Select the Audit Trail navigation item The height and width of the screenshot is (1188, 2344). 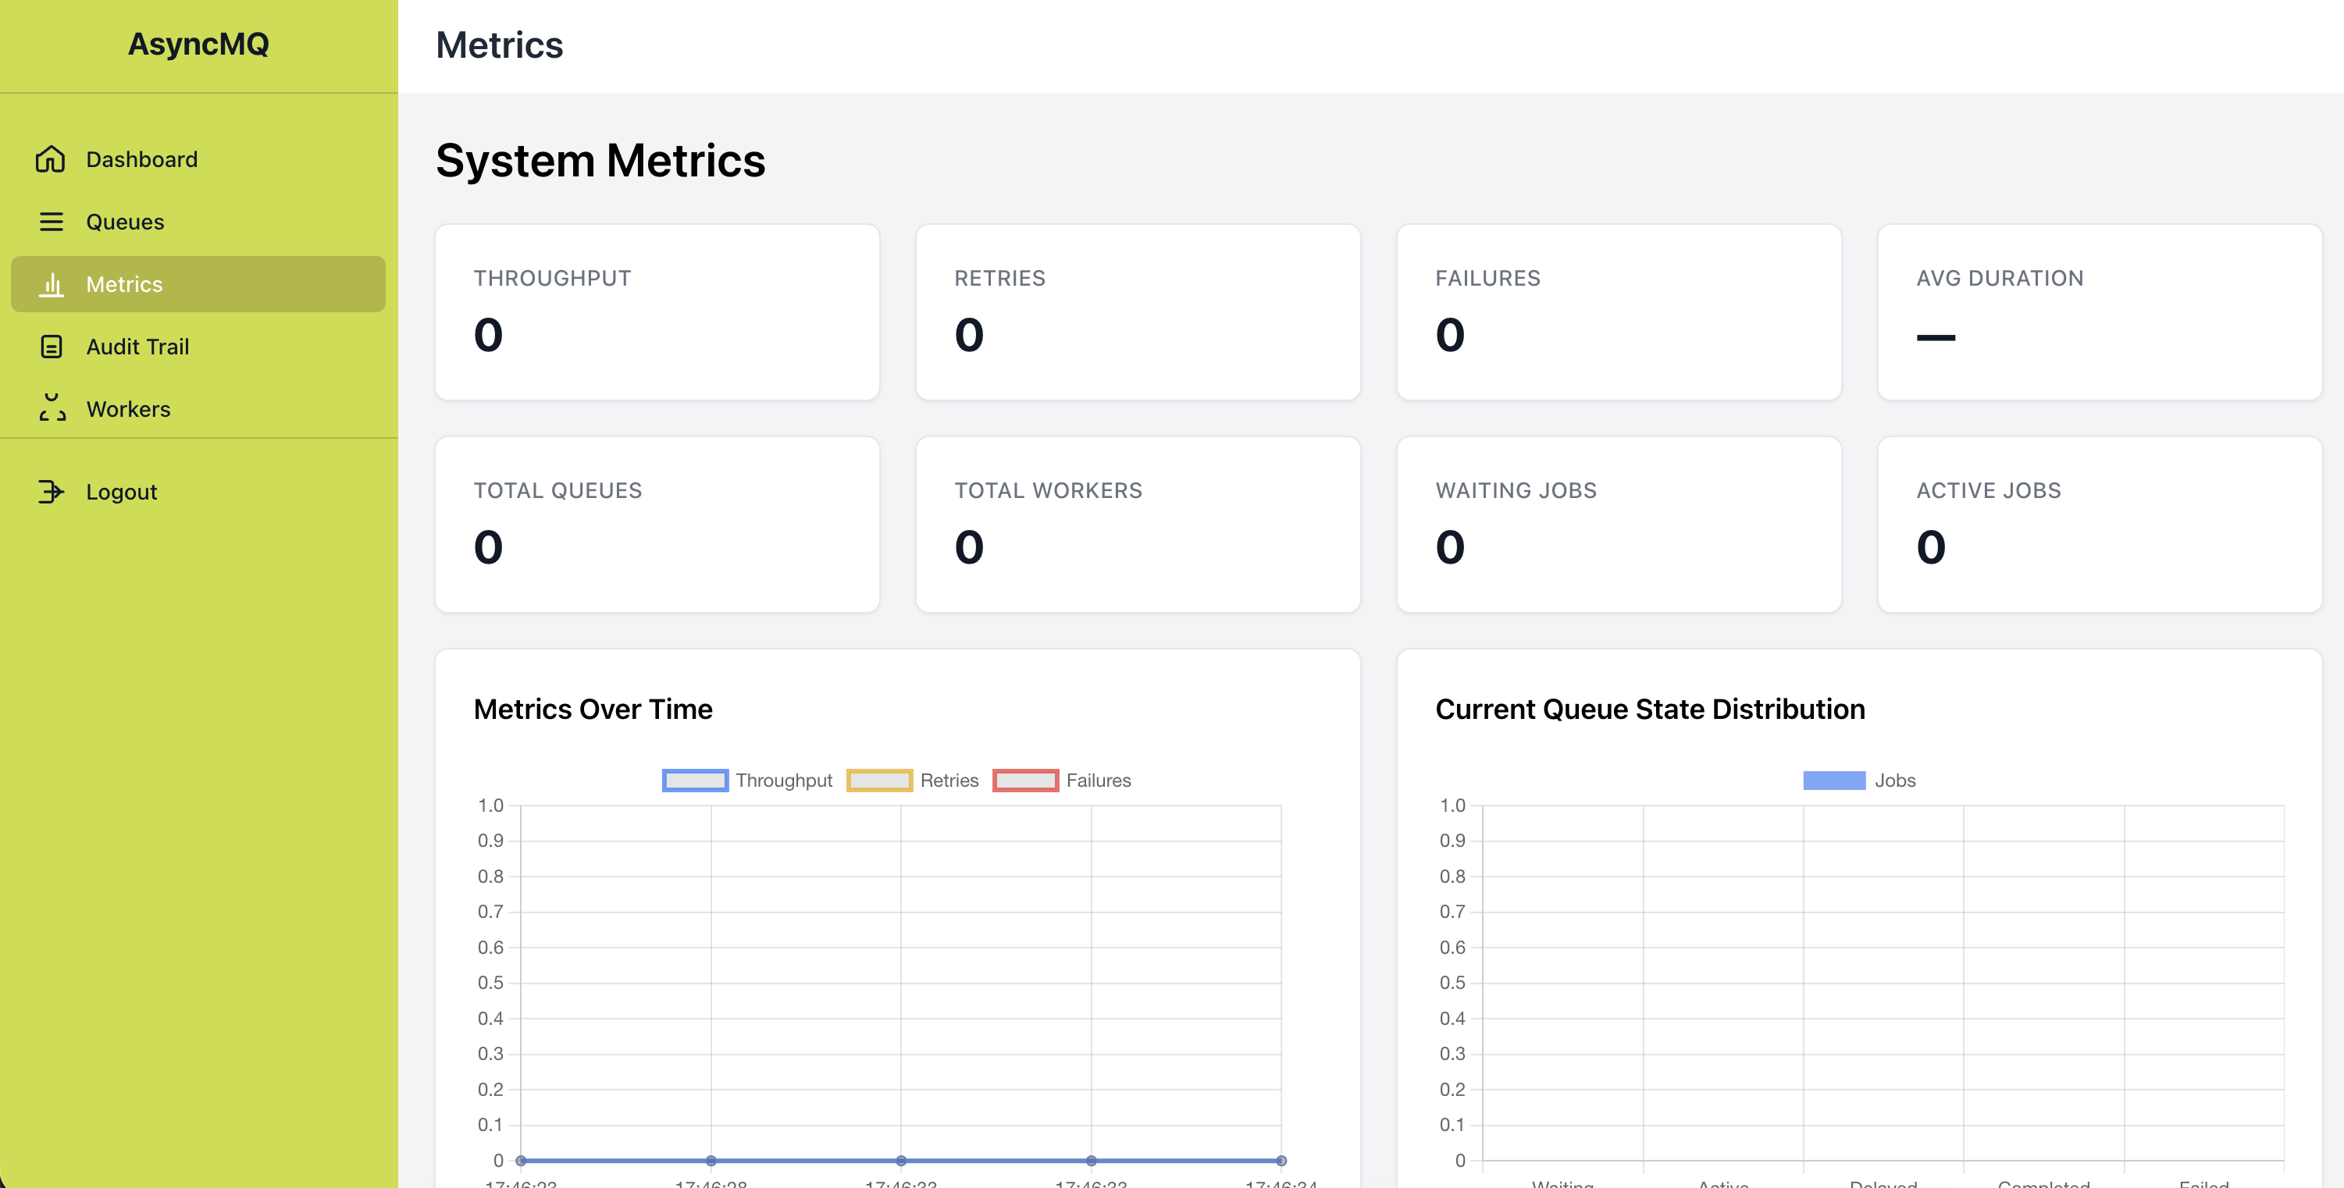[x=138, y=346]
